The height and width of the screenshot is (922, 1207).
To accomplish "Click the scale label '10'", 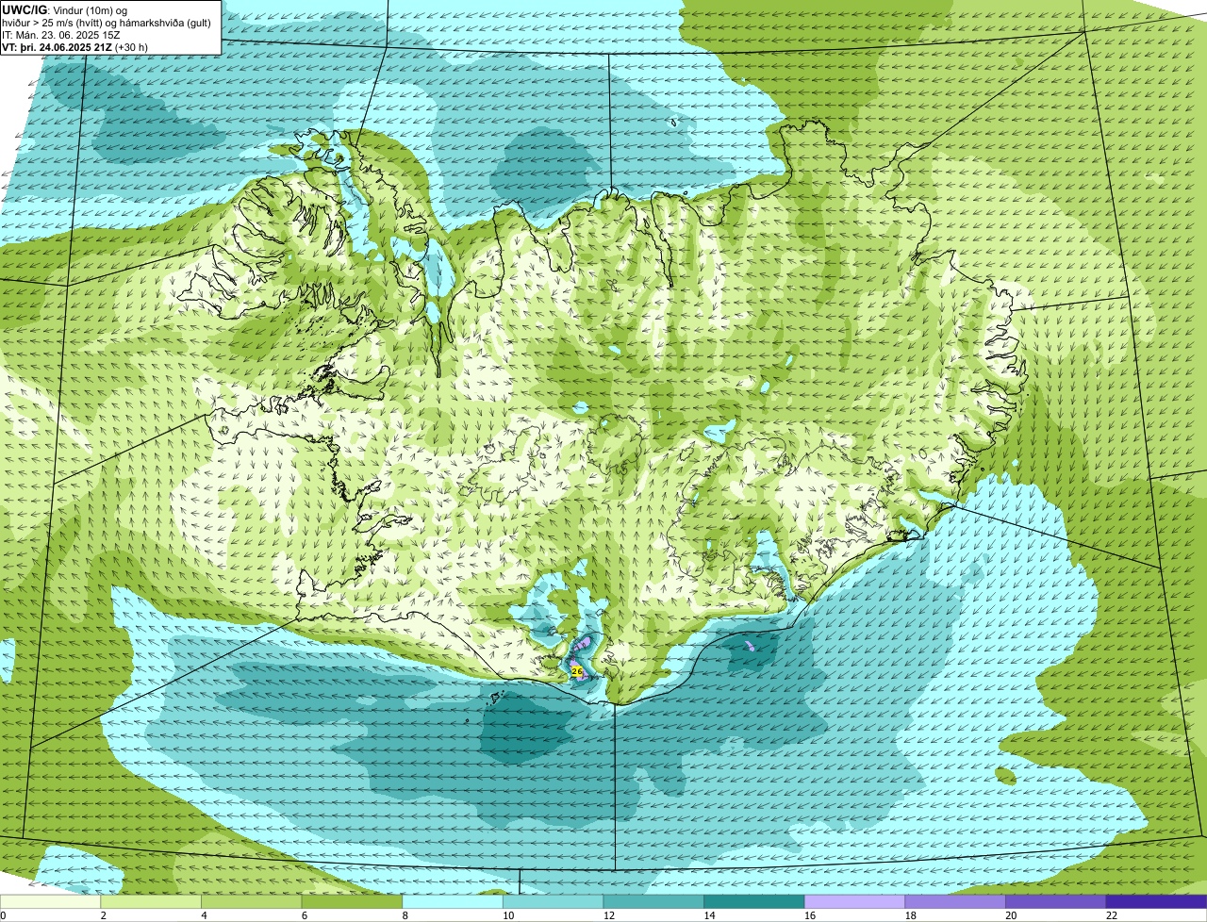I will pos(508,915).
